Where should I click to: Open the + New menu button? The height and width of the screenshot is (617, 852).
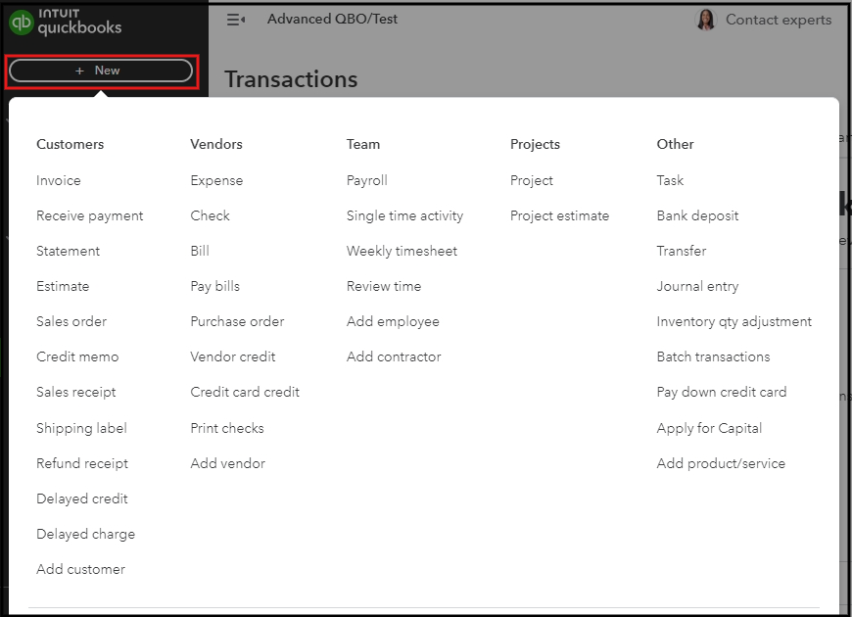[101, 70]
